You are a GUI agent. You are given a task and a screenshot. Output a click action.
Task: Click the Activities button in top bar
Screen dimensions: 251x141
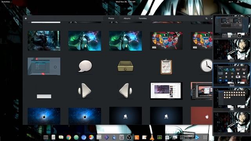(x=5, y=2)
